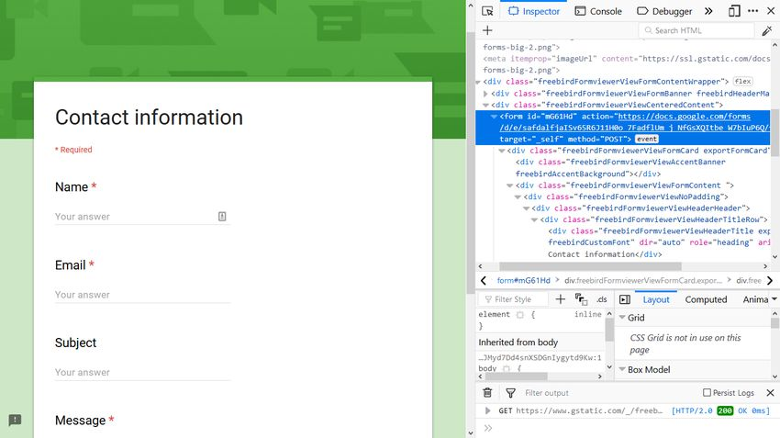Select form#mG61Hd in the breadcrumb
The image size is (780, 438).
tap(523, 280)
